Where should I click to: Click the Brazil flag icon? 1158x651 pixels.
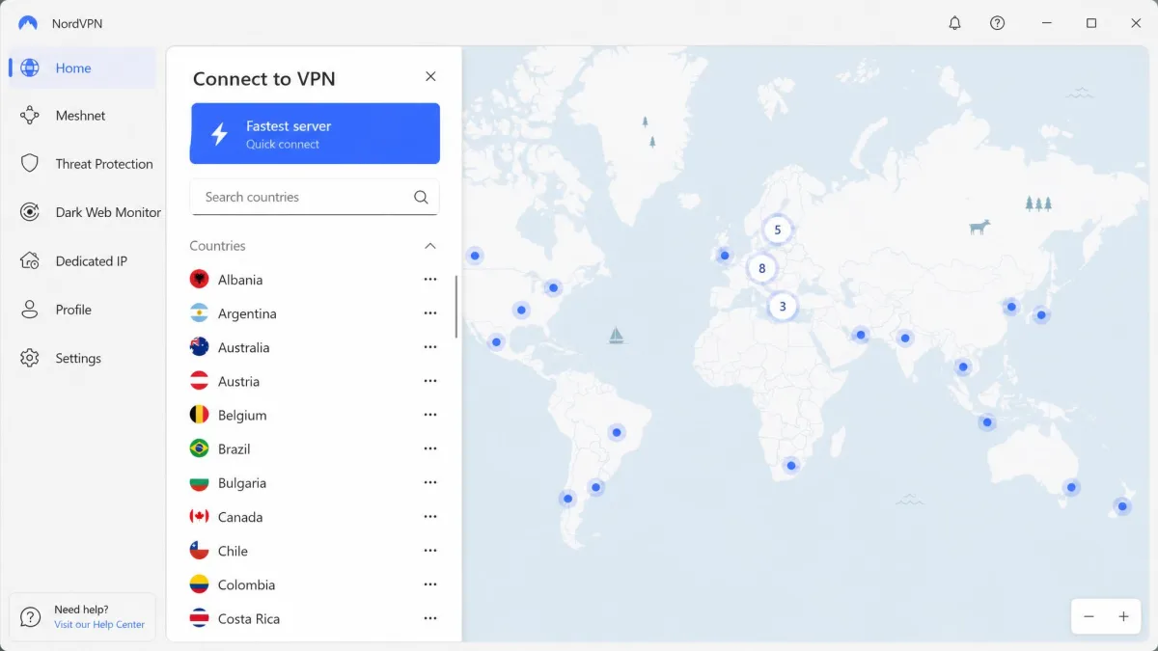[x=200, y=448]
